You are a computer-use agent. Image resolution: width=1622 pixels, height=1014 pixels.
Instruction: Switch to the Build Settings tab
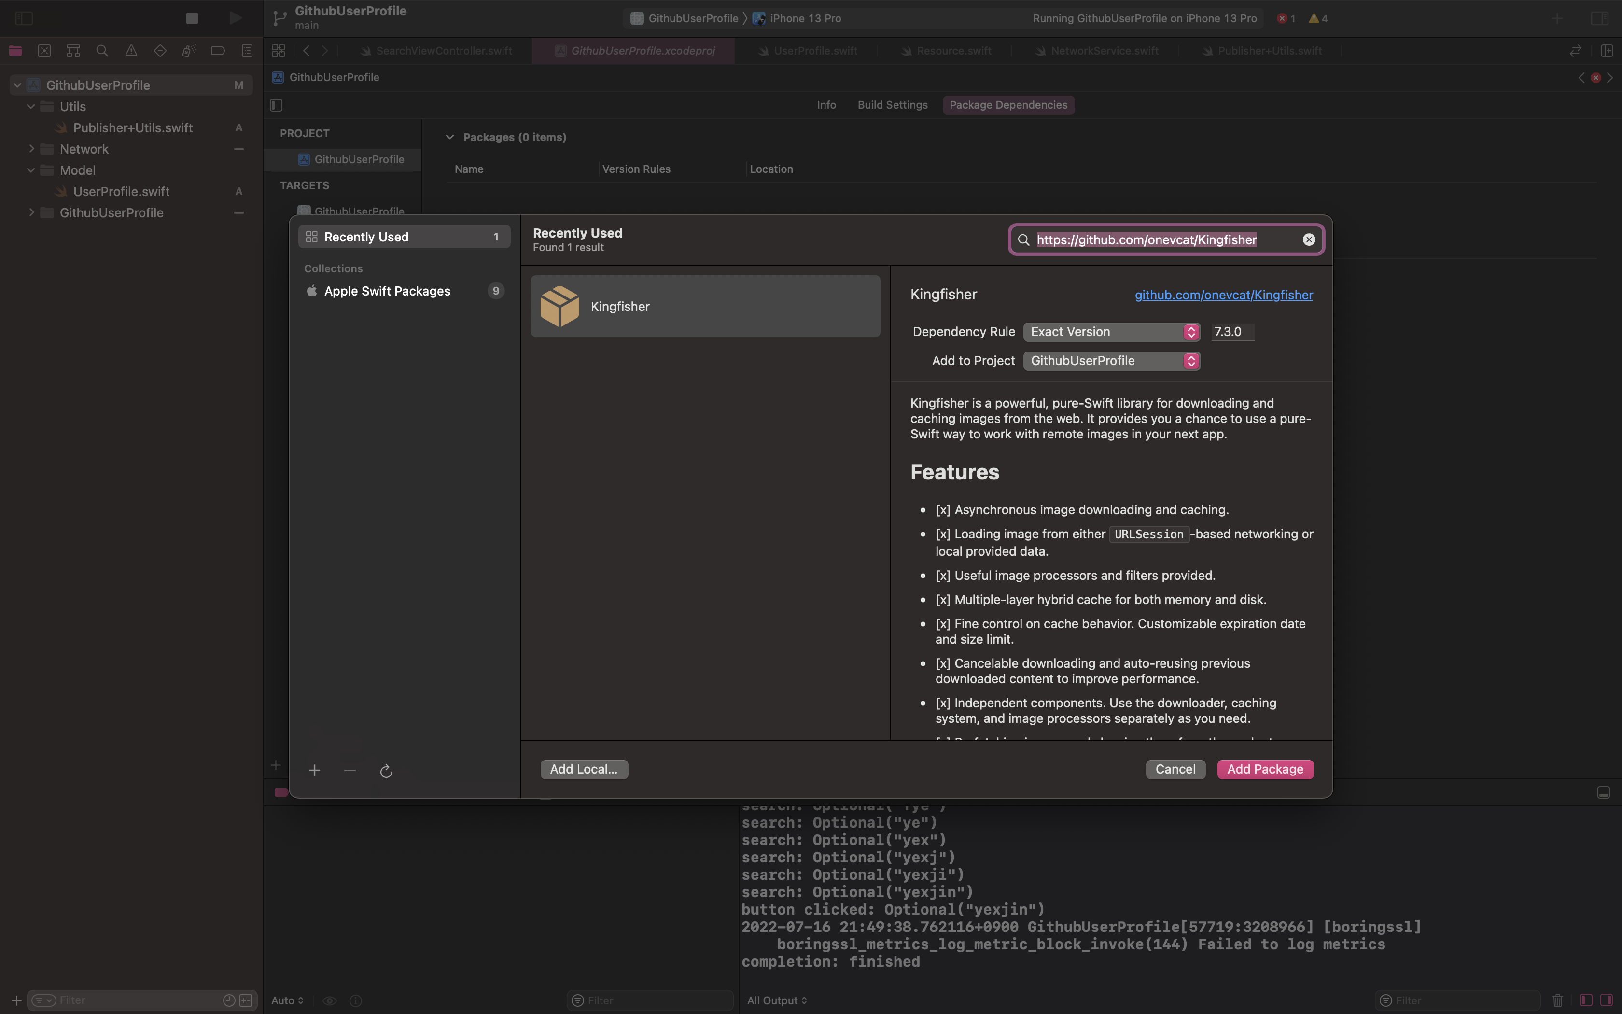point(892,105)
